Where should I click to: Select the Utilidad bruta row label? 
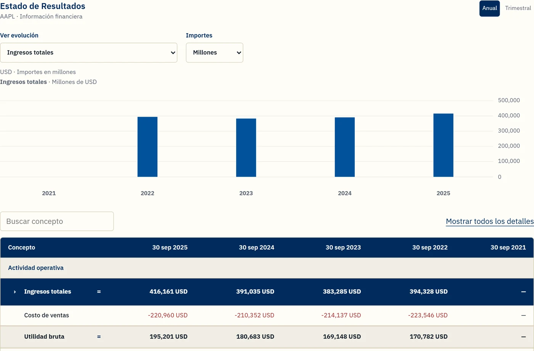pyautogui.click(x=44, y=337)
